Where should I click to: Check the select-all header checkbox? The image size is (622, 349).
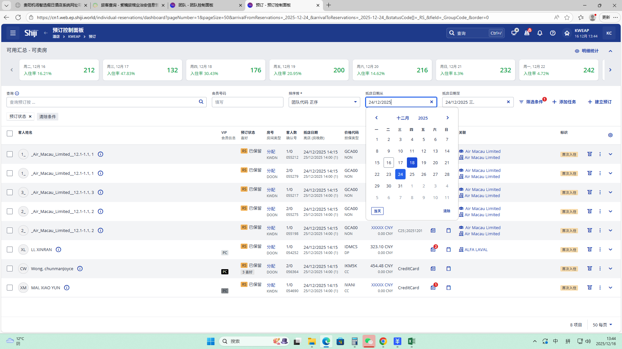coord(10,133)
